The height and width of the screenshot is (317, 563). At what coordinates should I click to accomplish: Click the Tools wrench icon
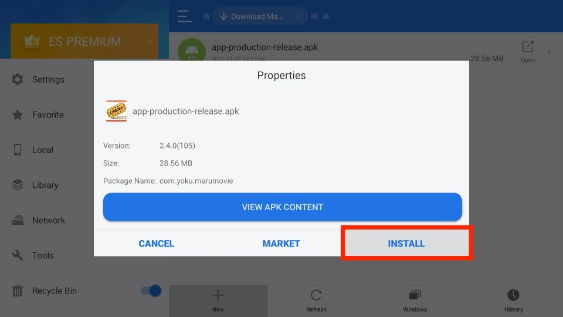click(x=18, y=255)
